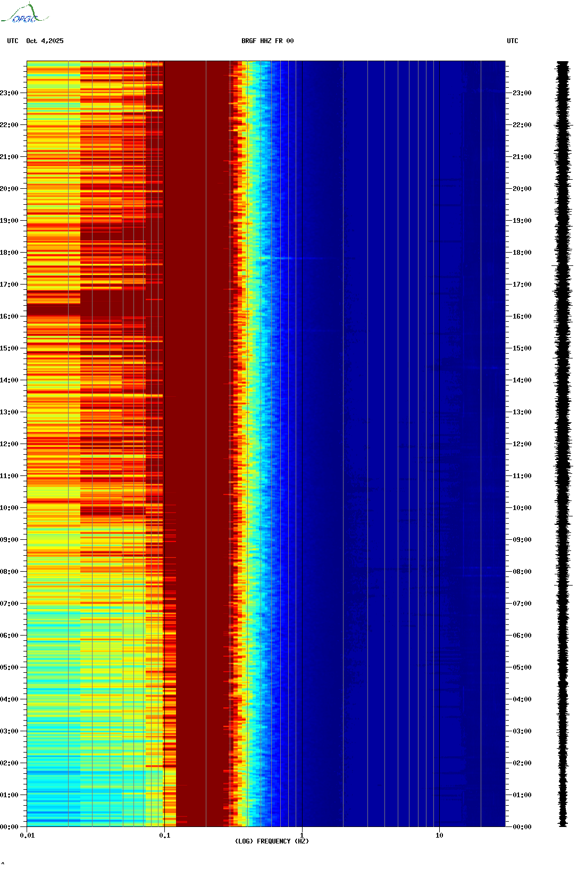Click the right 06:00 time marker
586x869 pixels.
[x=522, y=636]
